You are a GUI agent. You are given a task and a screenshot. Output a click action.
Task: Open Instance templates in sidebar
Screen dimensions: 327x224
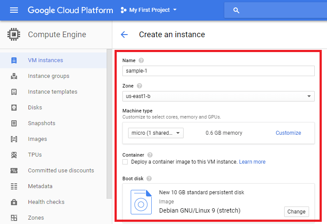[53, 91]
